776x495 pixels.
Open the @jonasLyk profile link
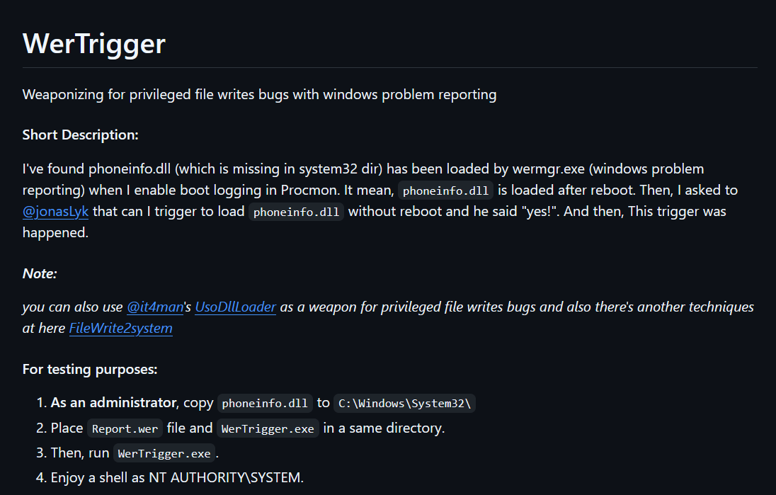pos(55,211)
